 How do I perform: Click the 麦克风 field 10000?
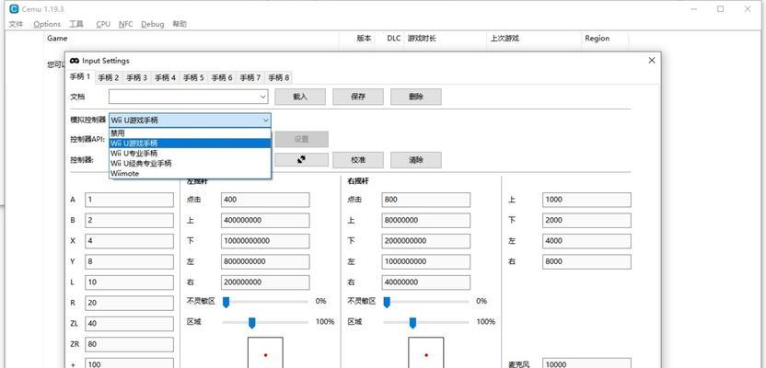pyautogui.click(x=586, y=363)
